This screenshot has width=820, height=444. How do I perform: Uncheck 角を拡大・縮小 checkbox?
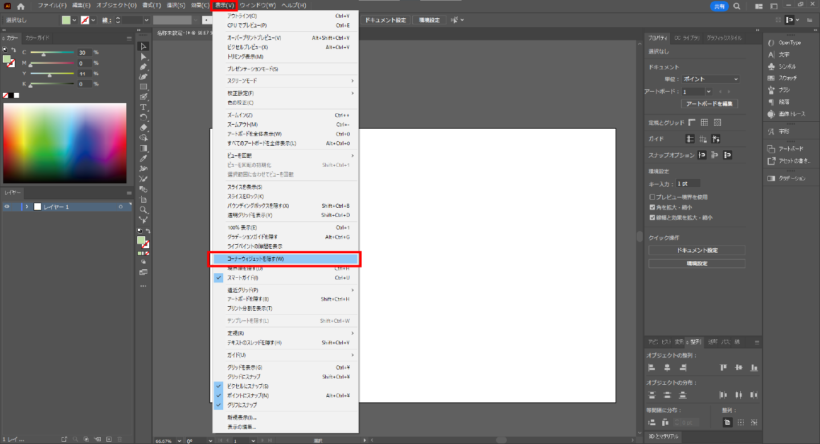[x=653, y=207]
